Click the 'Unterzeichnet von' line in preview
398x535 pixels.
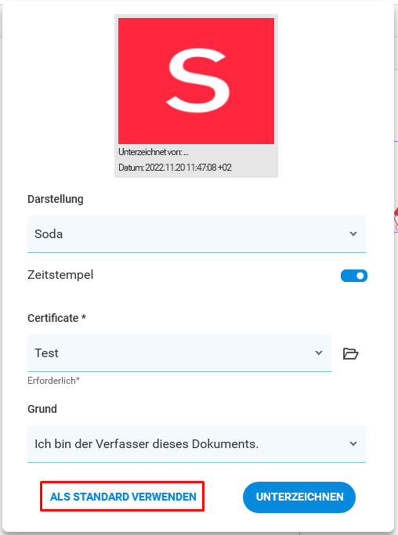pos(154,152)
